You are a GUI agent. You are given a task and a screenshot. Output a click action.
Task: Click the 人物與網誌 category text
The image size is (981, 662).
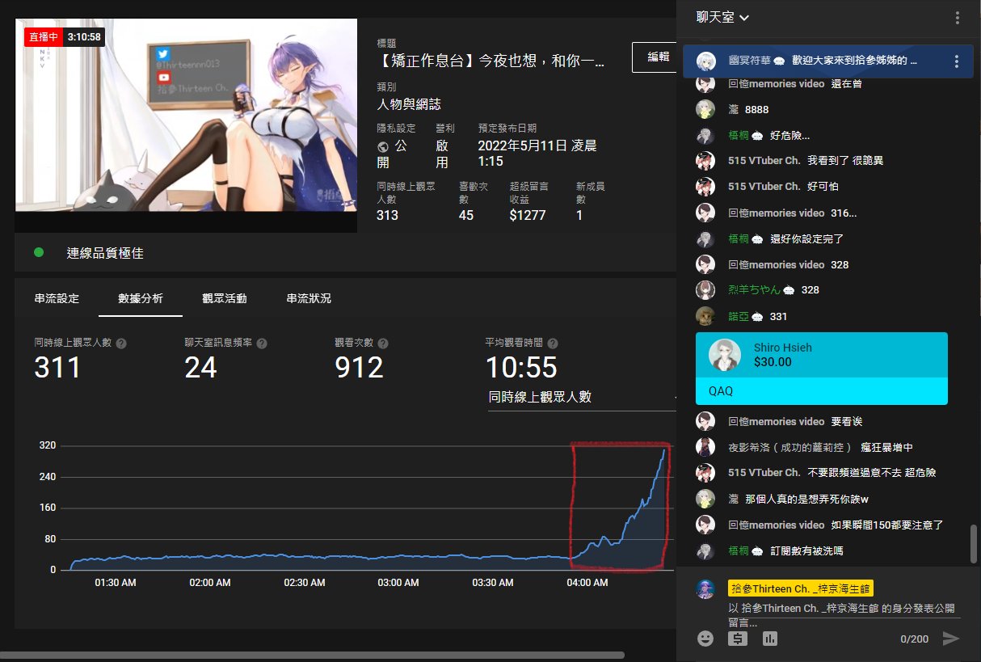409,104
